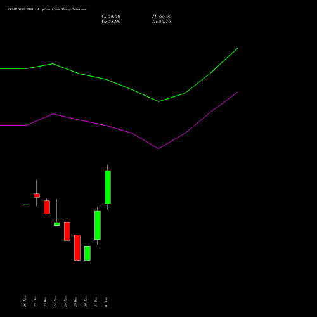Viewport: 317px width, 317px height.
Task: Click the chart title text TVSMOTOR CE Options
Action: (x=47, y=10)
